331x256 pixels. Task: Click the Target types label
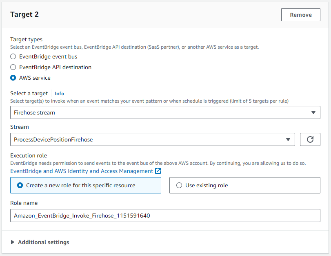click(26, 40)
